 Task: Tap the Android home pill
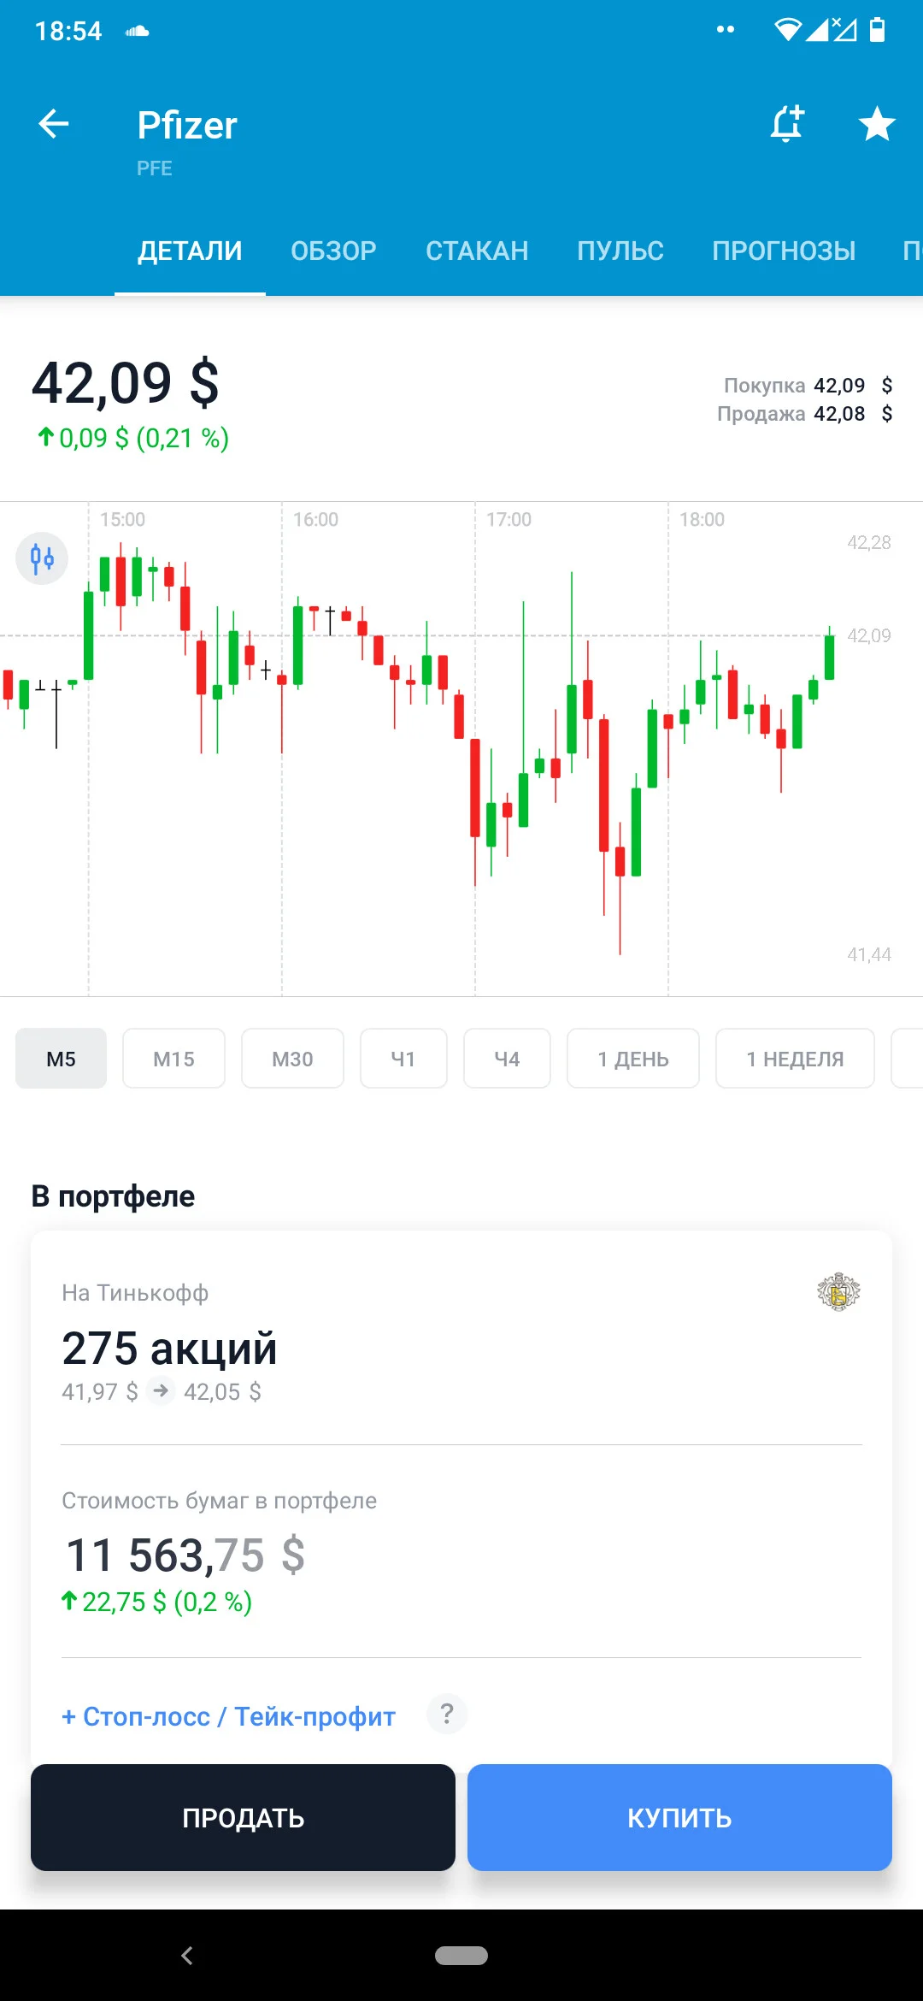tap(461, 1956)
